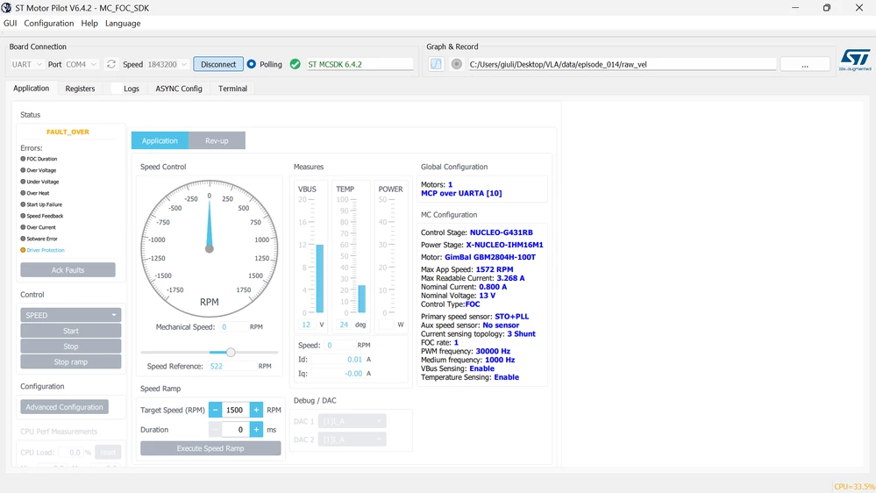876x493 pixels.
Task: Open the Speed 1843200 baud dropdown
Action: click(x=167, y=64)
